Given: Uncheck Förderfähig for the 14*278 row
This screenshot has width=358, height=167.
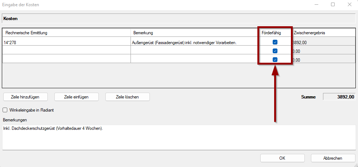Looking at the screenshot, I should [x=275, y=42].
